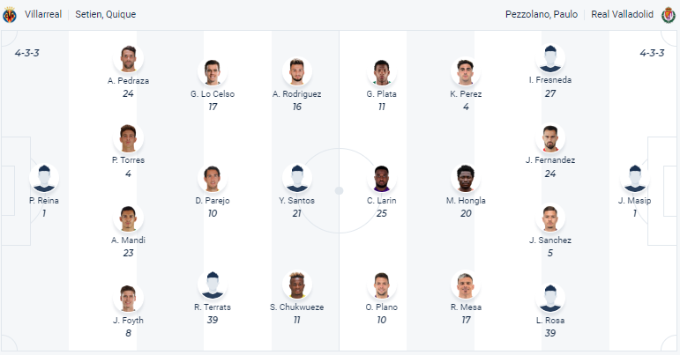Select M. Hongla player photo

(466, 178)
